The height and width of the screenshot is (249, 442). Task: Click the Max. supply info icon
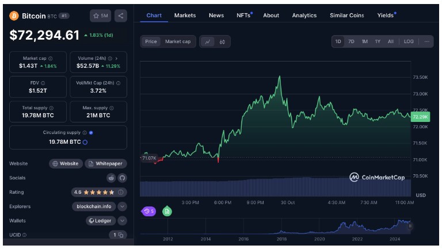coord(112,108)
